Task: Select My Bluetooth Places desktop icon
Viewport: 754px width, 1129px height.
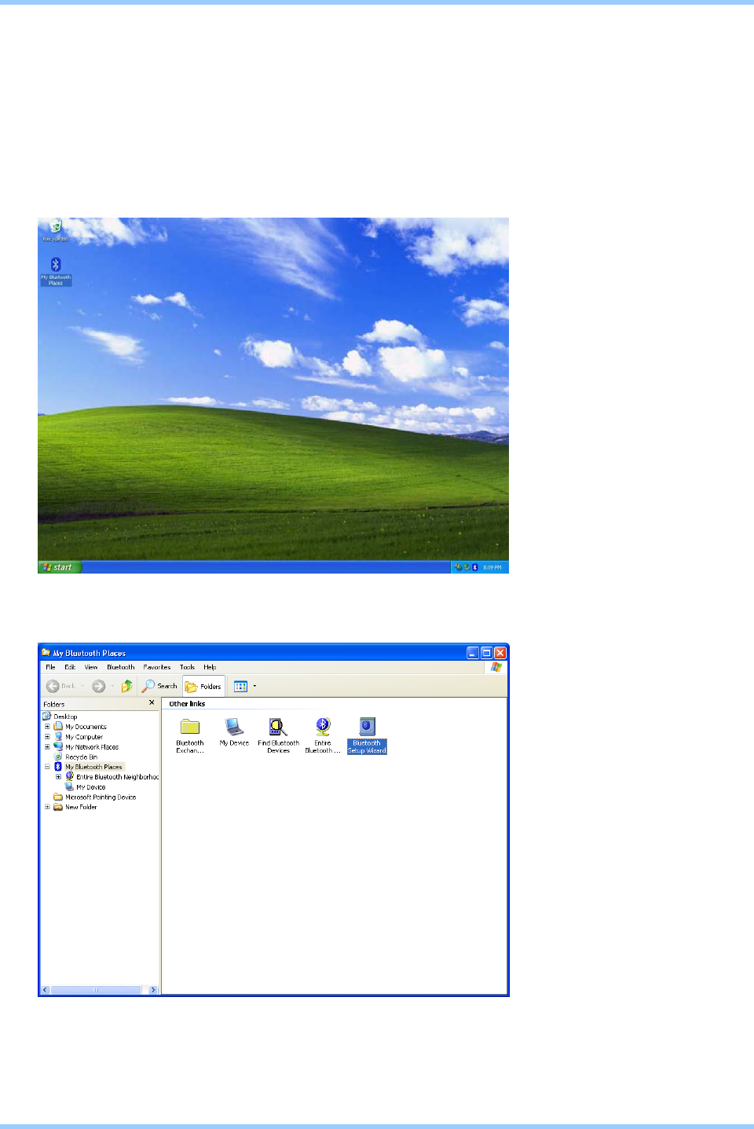Action: point(56,271)
